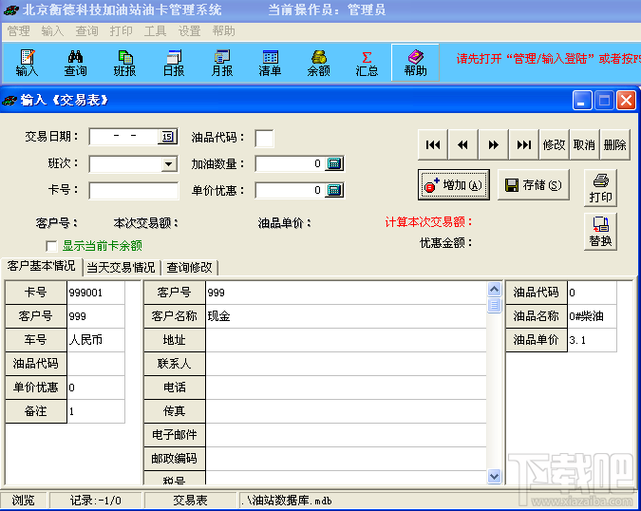Image resolution: width=641 pixels, height=511 pixels.
Task: Open the 输入 menu
Action: pos(53,31)
